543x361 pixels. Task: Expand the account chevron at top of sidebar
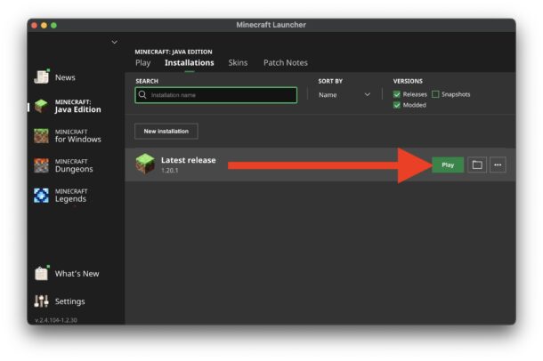(x=114, y=42)
